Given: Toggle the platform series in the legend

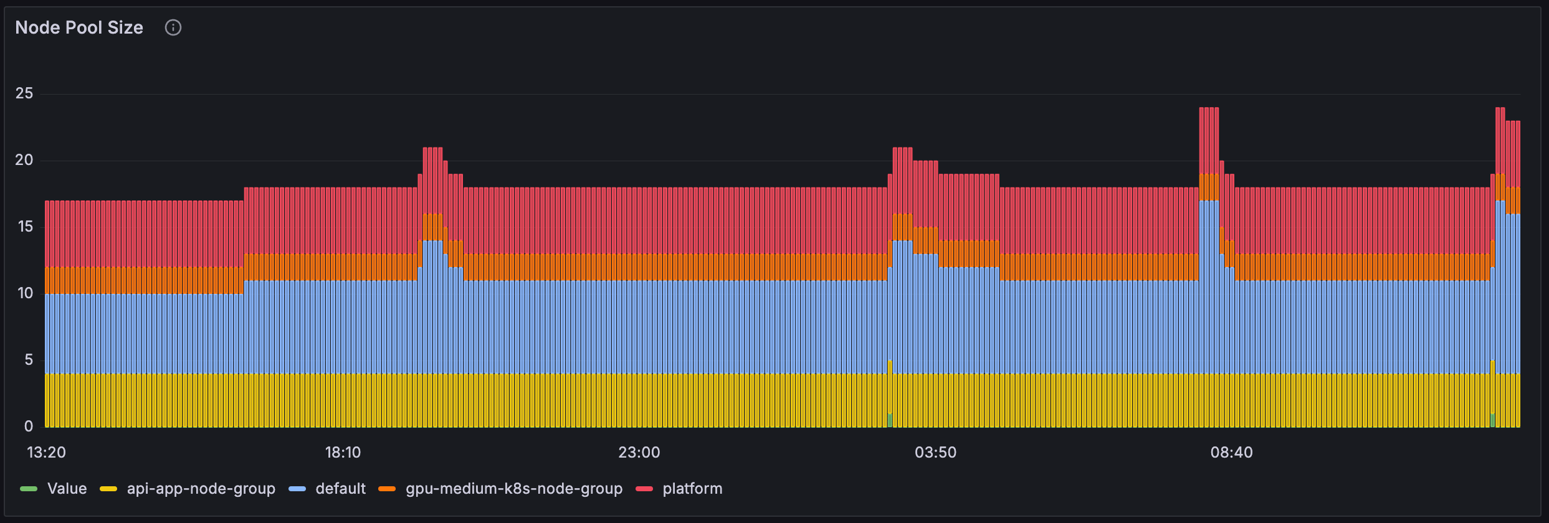Looking at the screenshot, I should pos(692,489).
